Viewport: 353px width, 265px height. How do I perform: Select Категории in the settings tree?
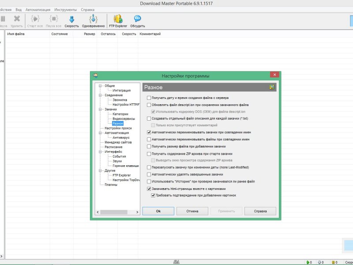point(120,114)
